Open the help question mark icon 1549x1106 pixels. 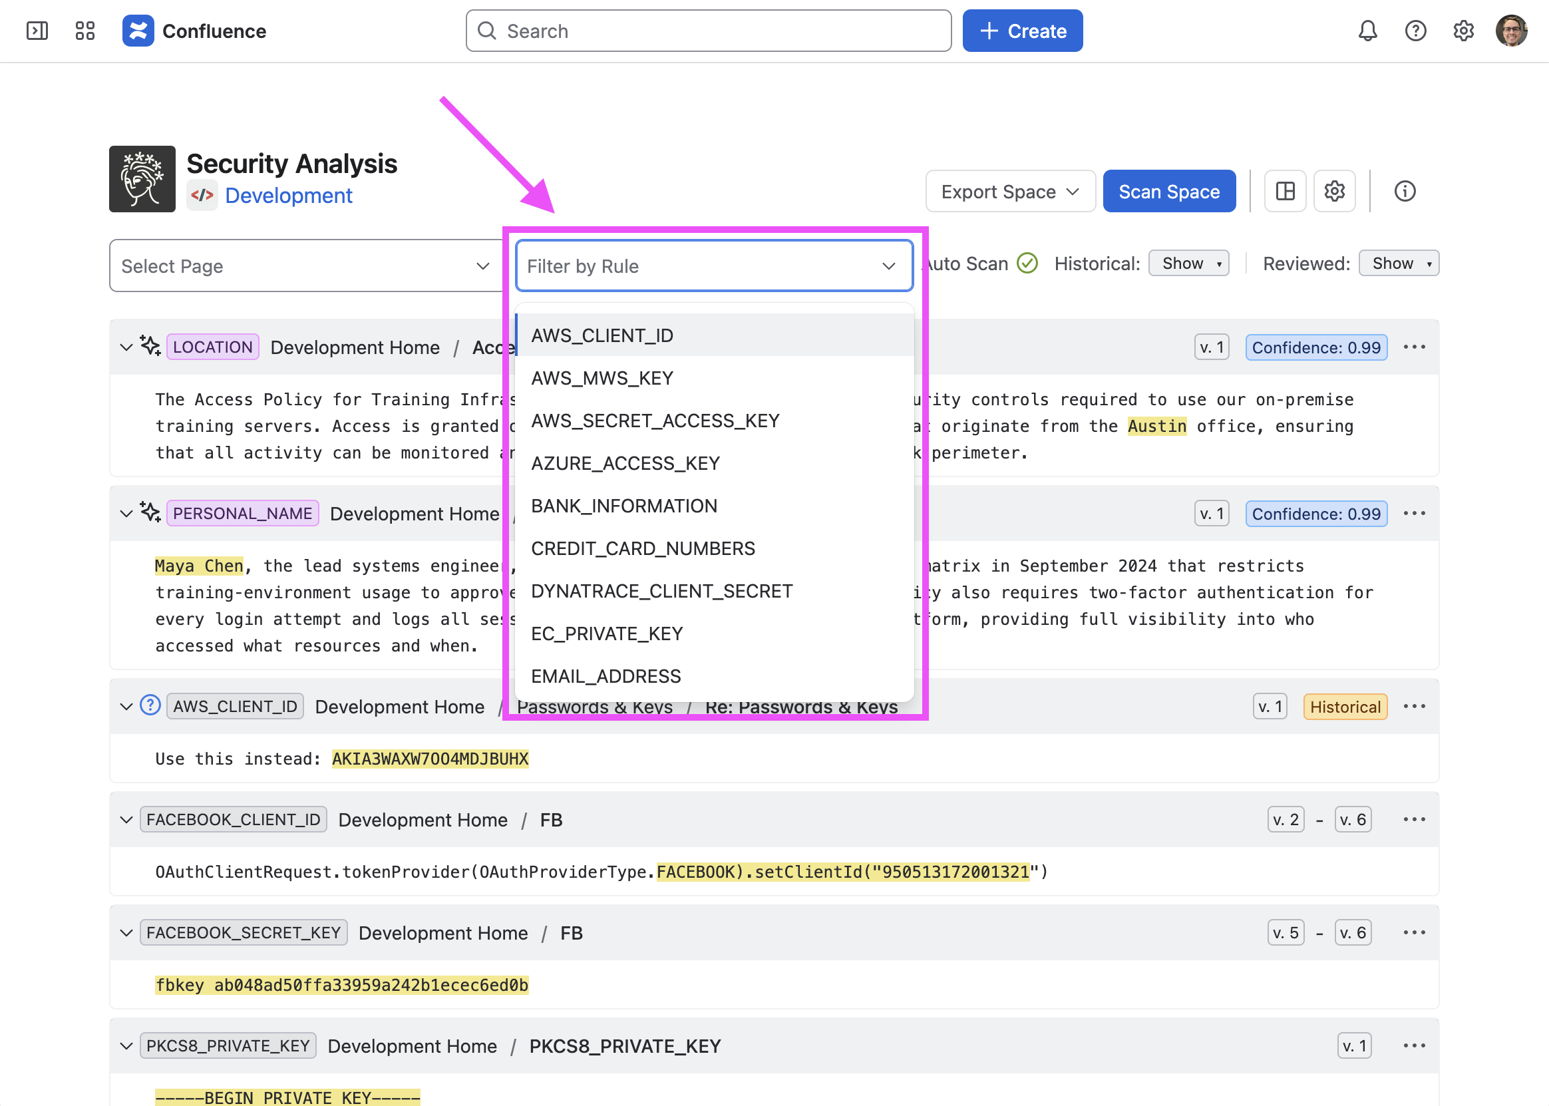(x=1415, y=31)
